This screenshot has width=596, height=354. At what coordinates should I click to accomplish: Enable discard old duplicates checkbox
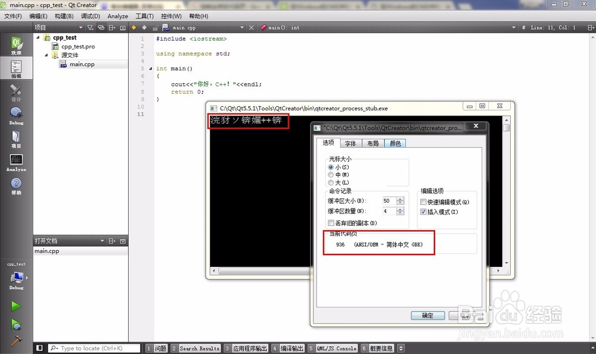tap(331, 223)
